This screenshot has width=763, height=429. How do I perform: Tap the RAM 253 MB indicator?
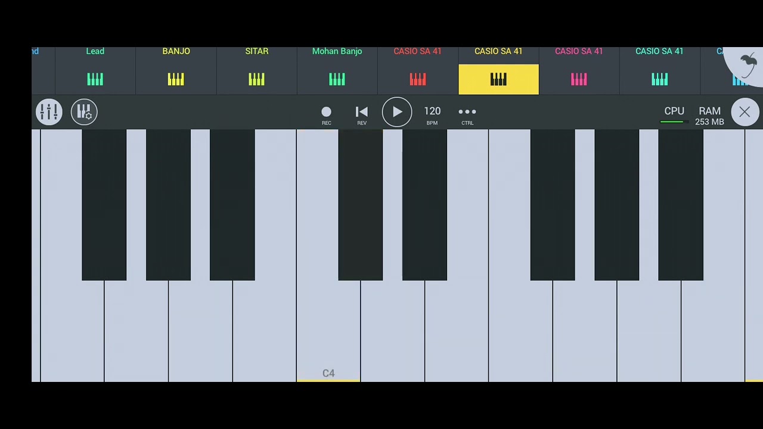(x=709, y=116)
